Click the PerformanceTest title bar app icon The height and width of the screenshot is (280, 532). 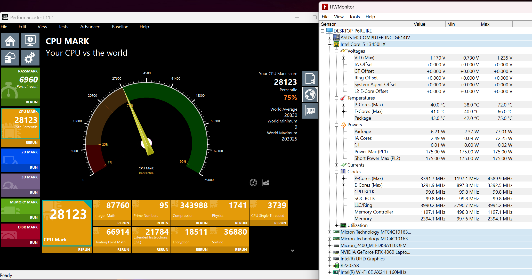[x=5, y=17]
